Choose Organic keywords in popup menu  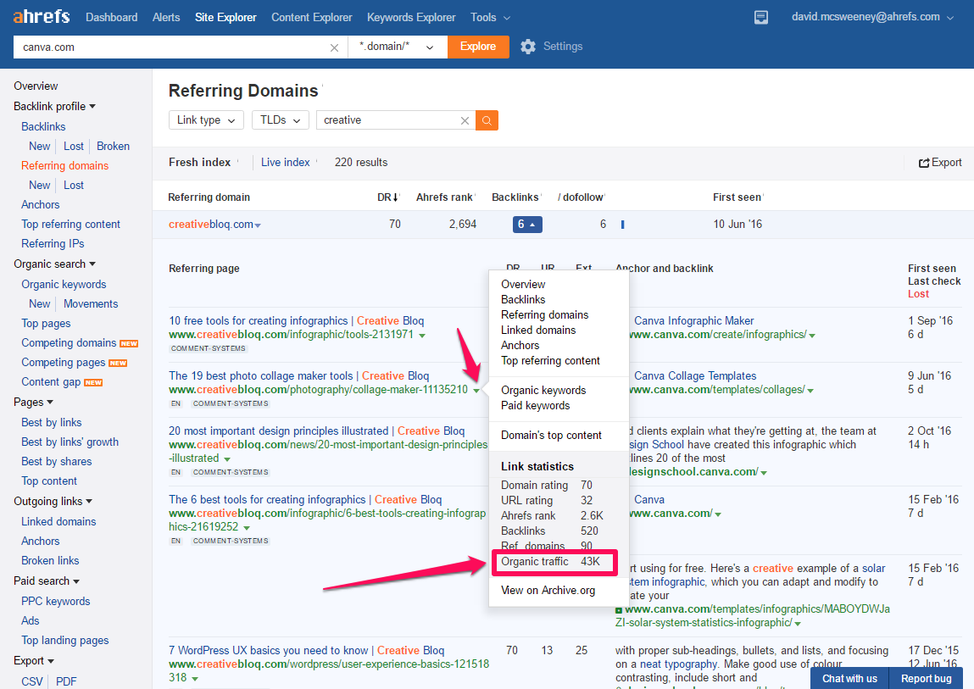pyautogui.click(x=543, y=390)
